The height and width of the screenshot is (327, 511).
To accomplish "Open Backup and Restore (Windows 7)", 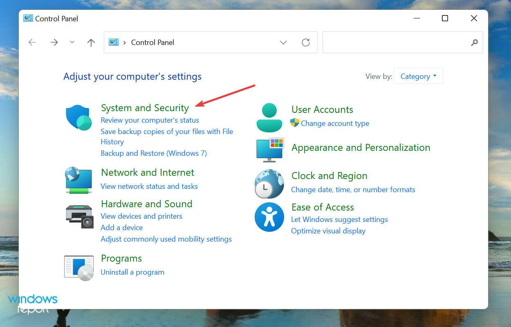I will point(153,153).
